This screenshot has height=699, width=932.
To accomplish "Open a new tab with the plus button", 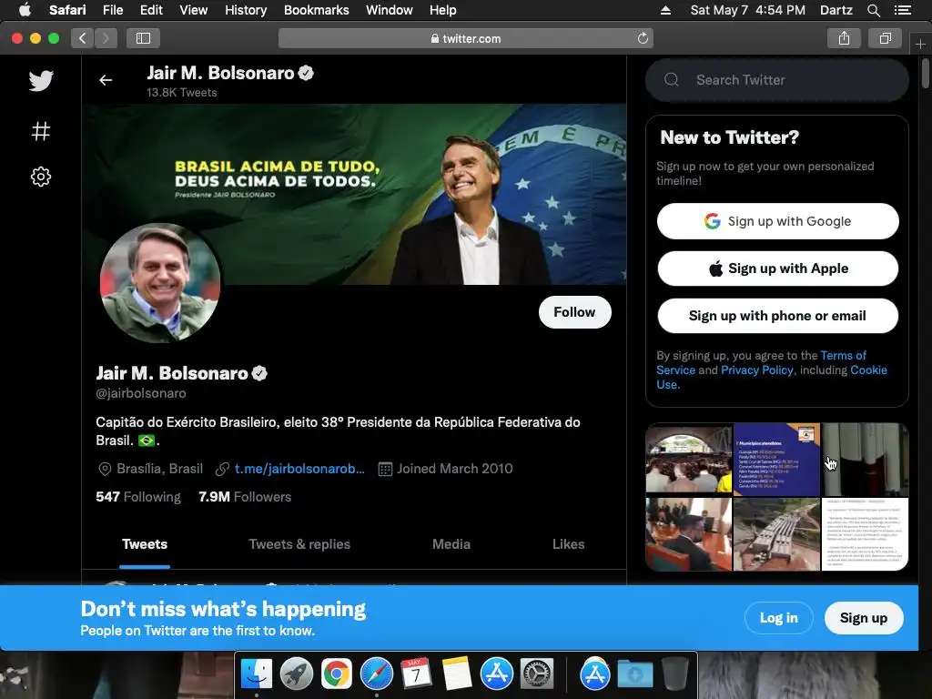I will (920, 44).
